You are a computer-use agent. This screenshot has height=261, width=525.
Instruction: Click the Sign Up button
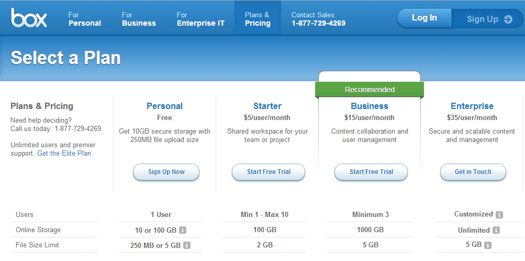[x=487, y=19]
